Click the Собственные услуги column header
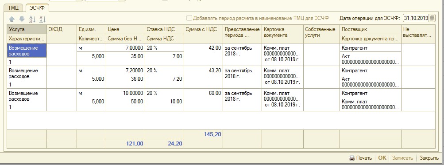Viewport: 444px width, 165px height. pyautogui.click(x=321, y=34)
